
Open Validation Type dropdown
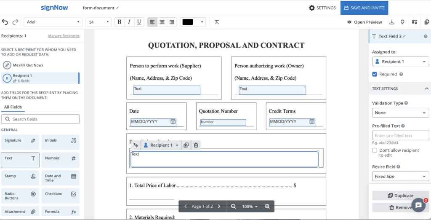point(401,113)
